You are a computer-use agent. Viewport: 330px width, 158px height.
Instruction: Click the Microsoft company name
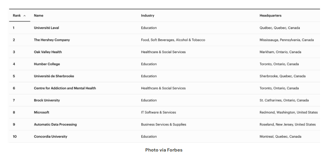tap(41, 112)
